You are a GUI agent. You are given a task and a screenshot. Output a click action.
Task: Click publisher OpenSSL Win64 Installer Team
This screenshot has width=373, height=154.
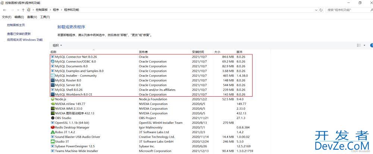coord(160,123)
